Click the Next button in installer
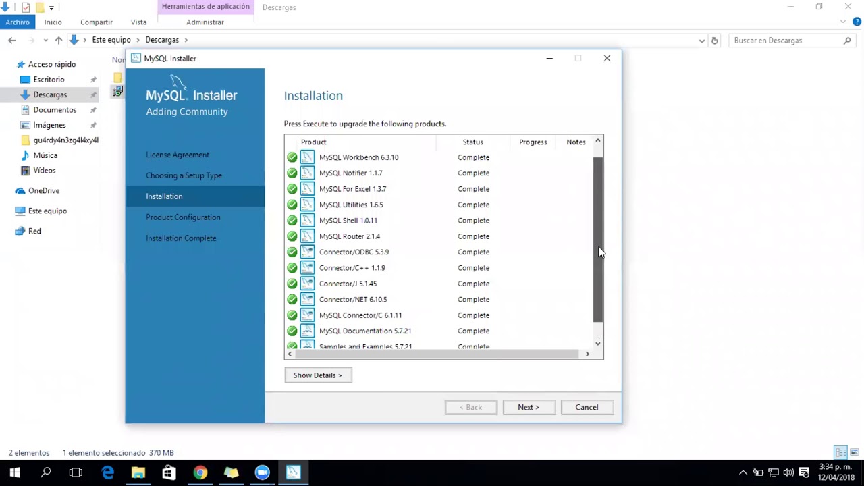Screen dimensions: 864x486 pyautogui.click(x=529, y=407)
